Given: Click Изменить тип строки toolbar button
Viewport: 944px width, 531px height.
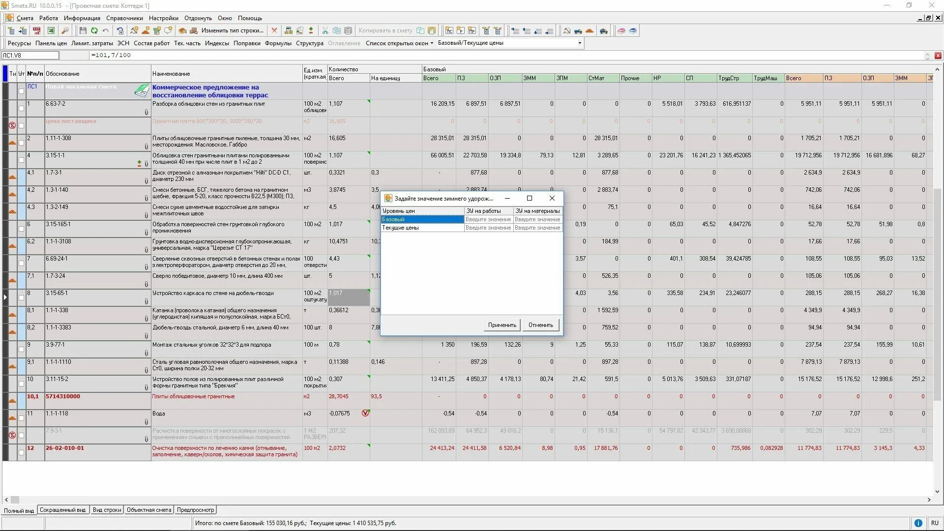Looking at the screenshot, I should (232, 30).
